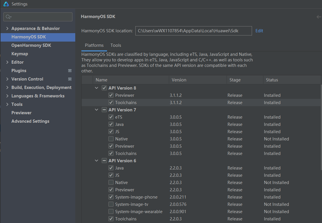Select HarmonyOS SDK in sidebar
322x223 pixels.
tap(38, 37)
